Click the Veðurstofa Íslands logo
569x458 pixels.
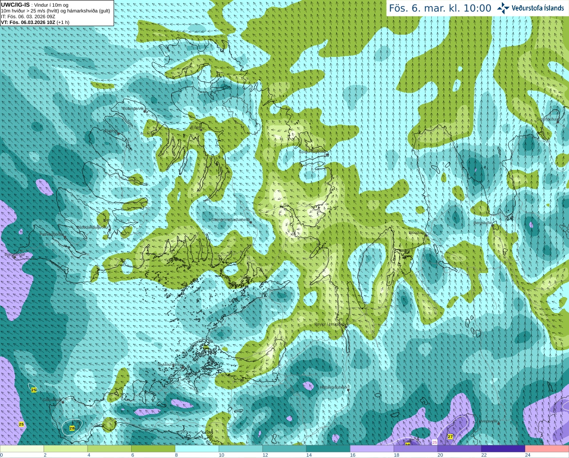pyautogui.click(x=531, y=8)
